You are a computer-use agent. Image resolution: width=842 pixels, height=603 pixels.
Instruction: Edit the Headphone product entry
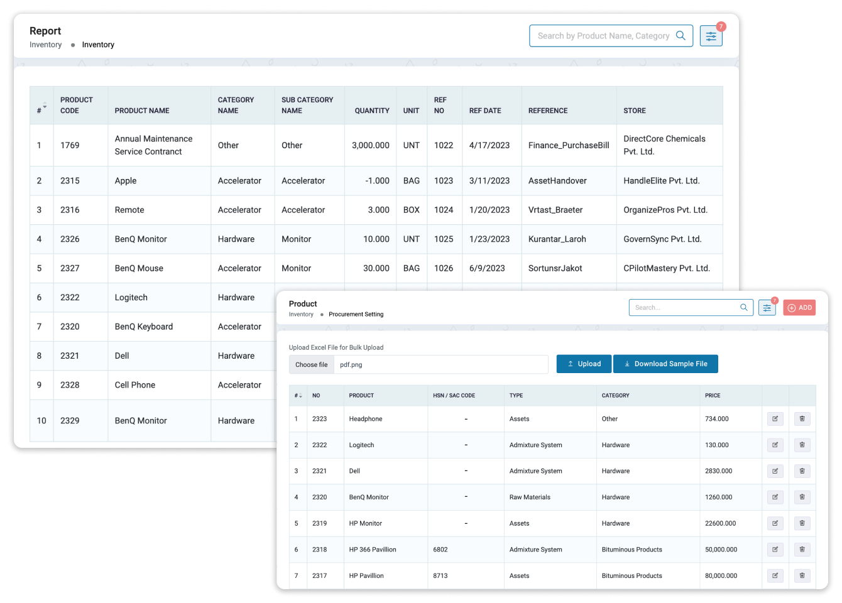click(x=775, y=418)
